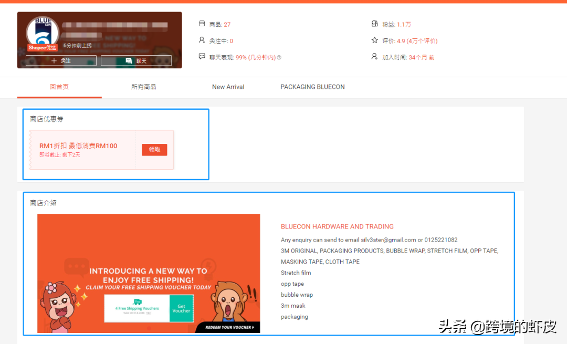The image size is (567, 344).
Task: Click the join time person icon
Action: (x=375, y=56)
